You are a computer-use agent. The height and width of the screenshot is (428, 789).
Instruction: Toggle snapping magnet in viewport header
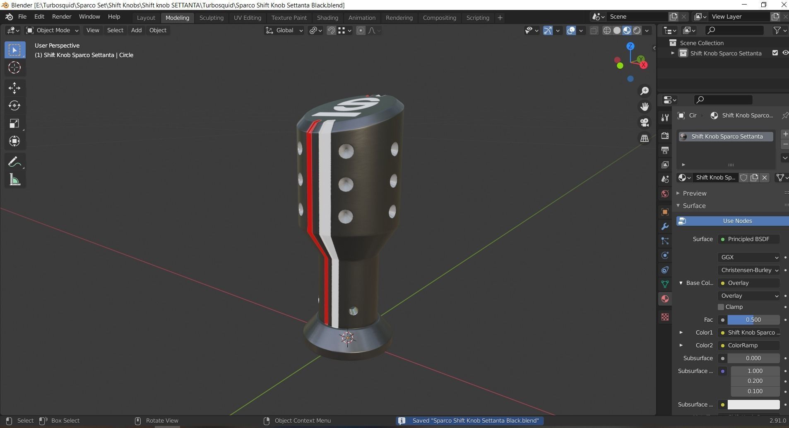tap(331, 30)
